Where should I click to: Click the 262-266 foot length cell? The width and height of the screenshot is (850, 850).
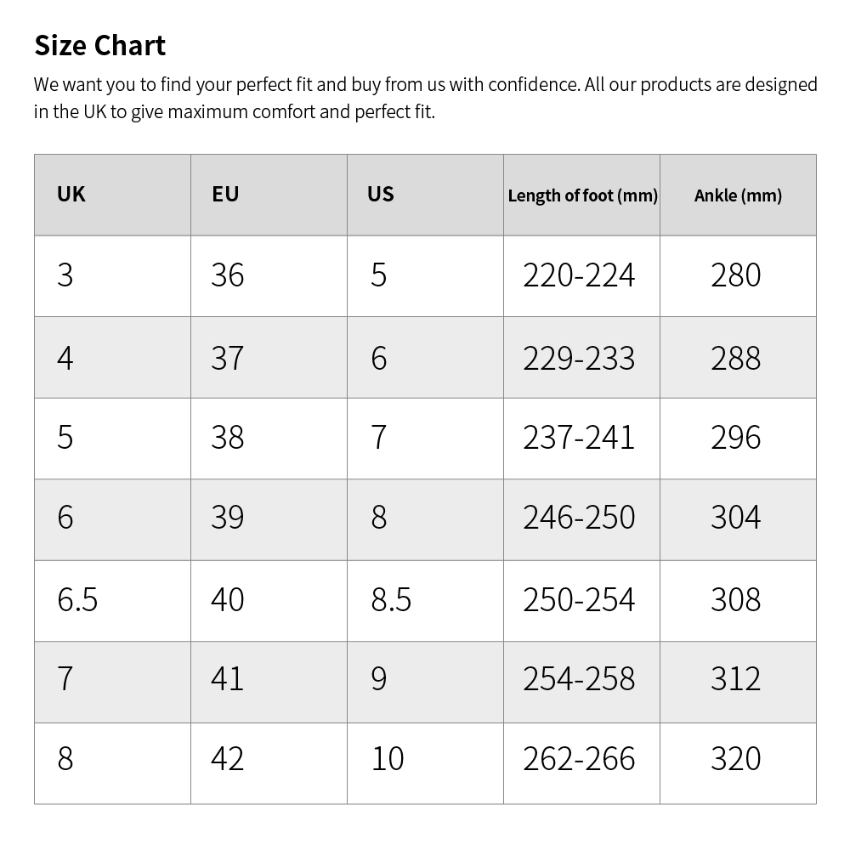[x=579, y=759]
